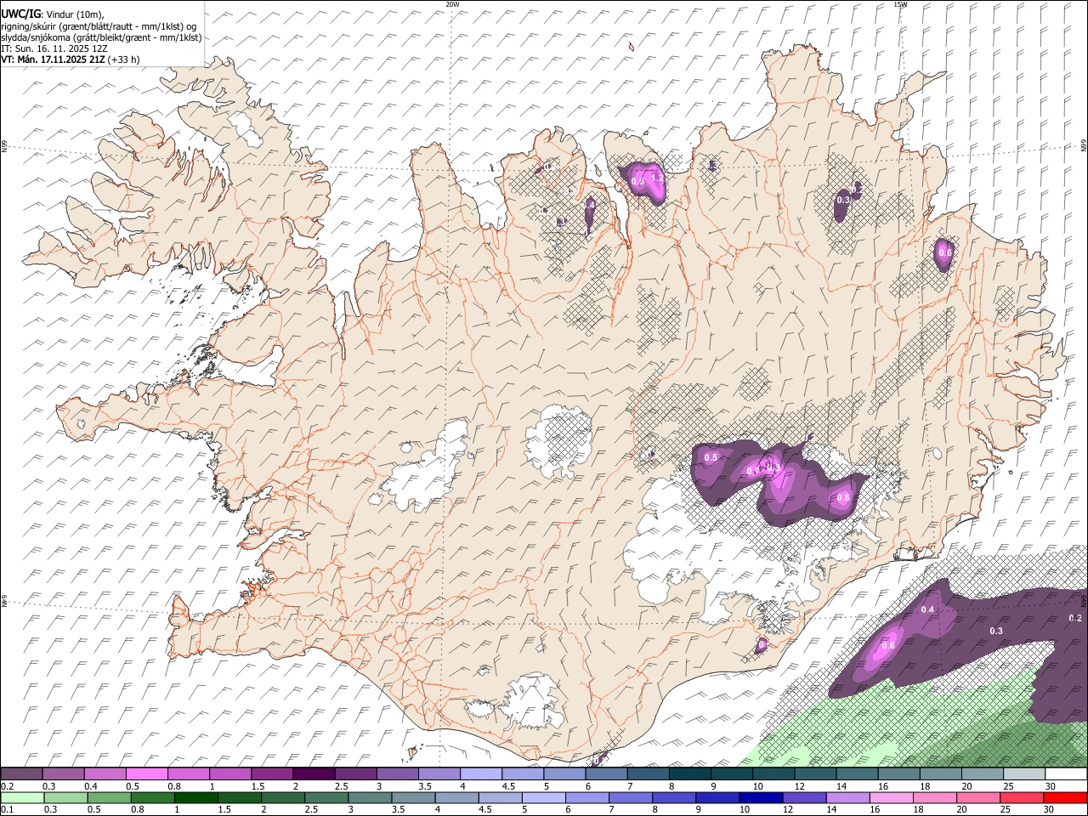
Task: Pick the 0.3 swatch in the upper legend row
Action: (x=63, y=774)
